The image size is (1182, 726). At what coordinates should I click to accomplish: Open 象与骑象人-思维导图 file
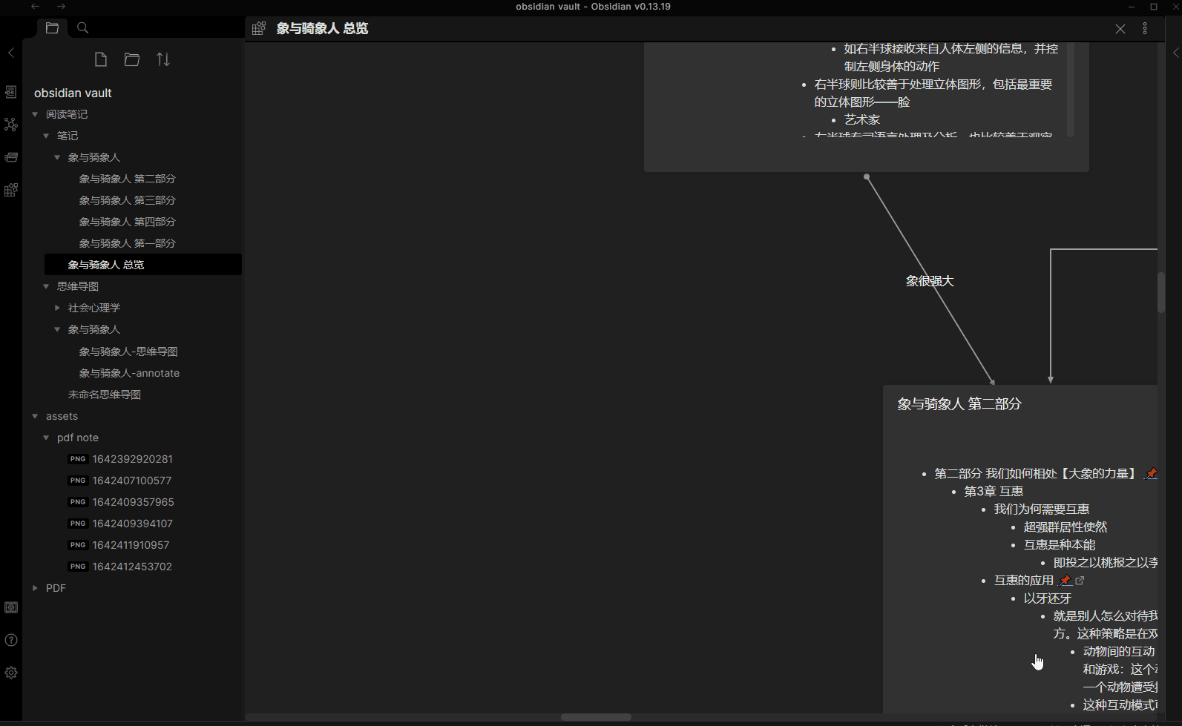coord(128,352)
